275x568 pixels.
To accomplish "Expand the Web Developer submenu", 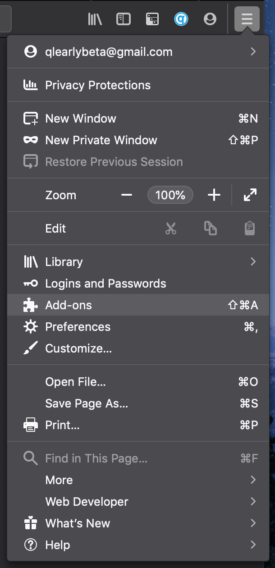I will 138,502.
